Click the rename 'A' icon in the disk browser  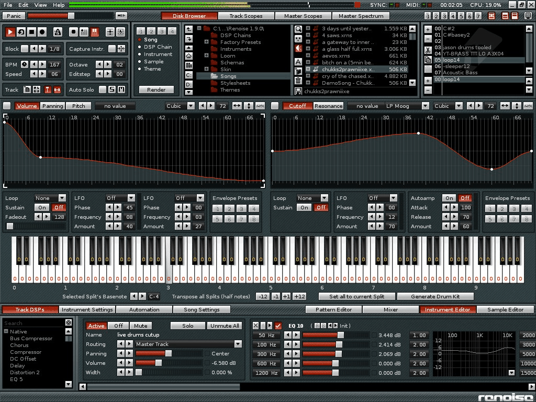click(298, 62)
